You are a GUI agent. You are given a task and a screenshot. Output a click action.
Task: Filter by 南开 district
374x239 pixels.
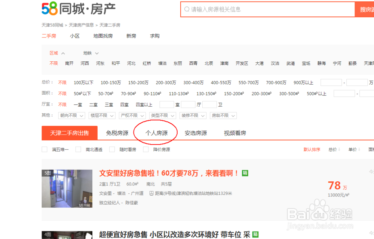click(69, 64)
